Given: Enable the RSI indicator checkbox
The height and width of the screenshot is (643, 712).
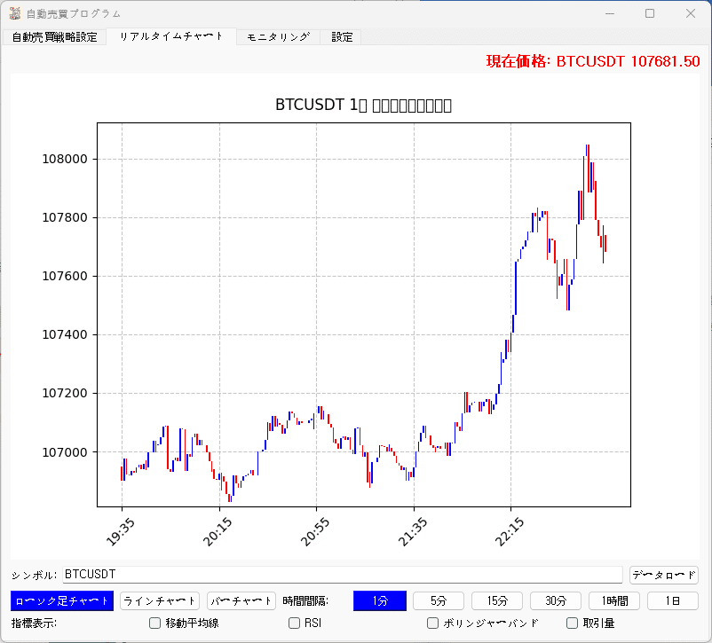Looking at the screenshot, I should pyautogui.click(x=294, y=623).
